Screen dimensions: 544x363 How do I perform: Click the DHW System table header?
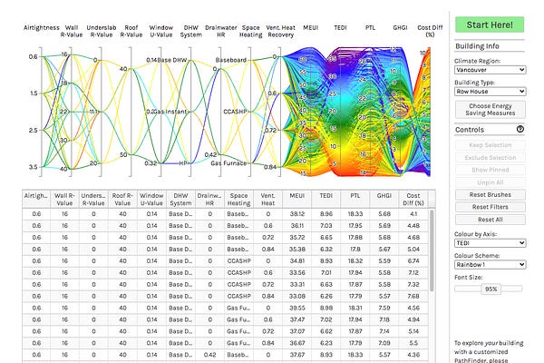(180, 200)
